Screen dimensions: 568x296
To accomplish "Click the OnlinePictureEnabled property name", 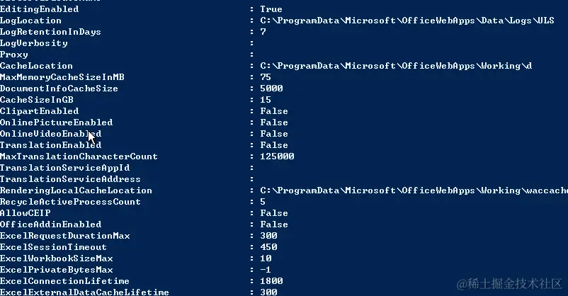I will 56,123.
